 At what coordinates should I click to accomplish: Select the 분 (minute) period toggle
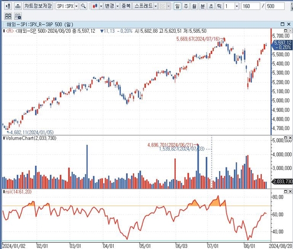pyautogui.click(x=203, y=6)
